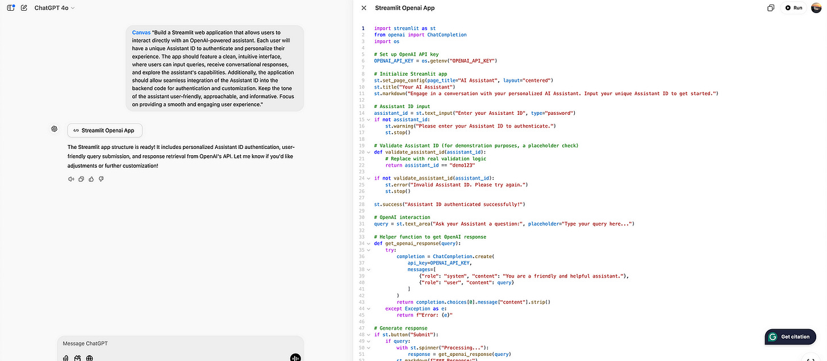Click the 'import os' code line
Screen dimensions: 827x361
pyautogui.click(x=387, y=41)
